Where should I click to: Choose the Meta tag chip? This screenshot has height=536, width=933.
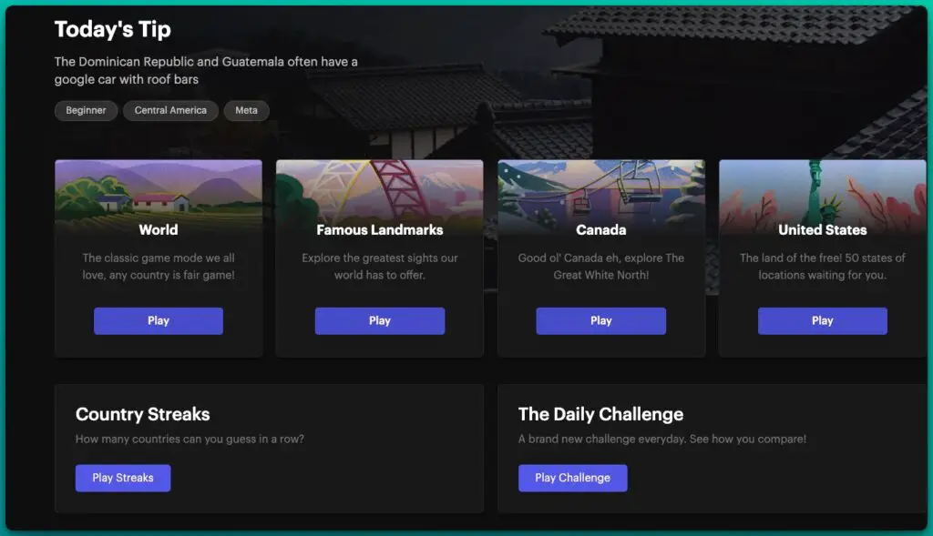246,111
